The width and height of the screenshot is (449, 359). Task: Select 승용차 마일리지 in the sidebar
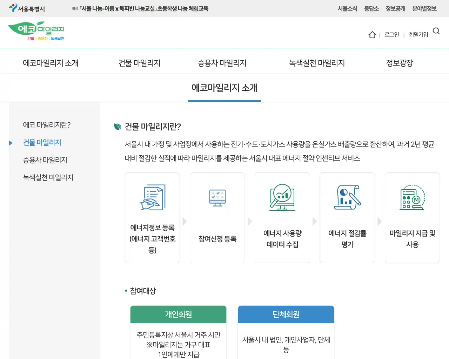pyautogui.click(x=45, y=160)
